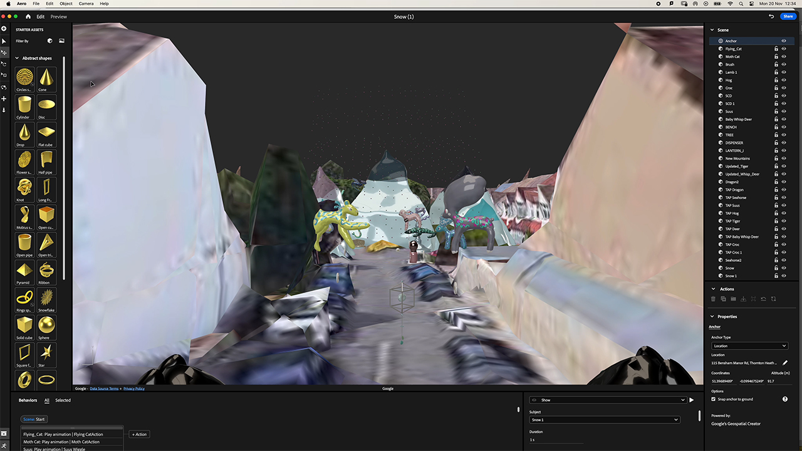Screen dimensions: 802x451
Task: Toggle visibility of Anchor
Action: pyautogui.click(x=784, y=41)
